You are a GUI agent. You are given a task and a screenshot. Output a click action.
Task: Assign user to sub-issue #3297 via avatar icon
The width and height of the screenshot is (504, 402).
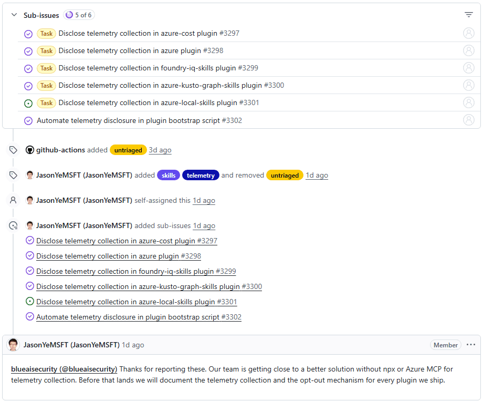469,33
